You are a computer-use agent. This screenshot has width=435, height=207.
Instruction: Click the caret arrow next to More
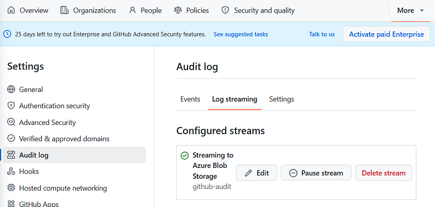click(x=422, y=10)
